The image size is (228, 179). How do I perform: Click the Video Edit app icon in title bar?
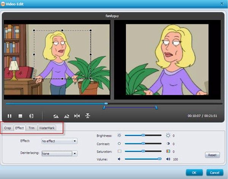(3, 4)
